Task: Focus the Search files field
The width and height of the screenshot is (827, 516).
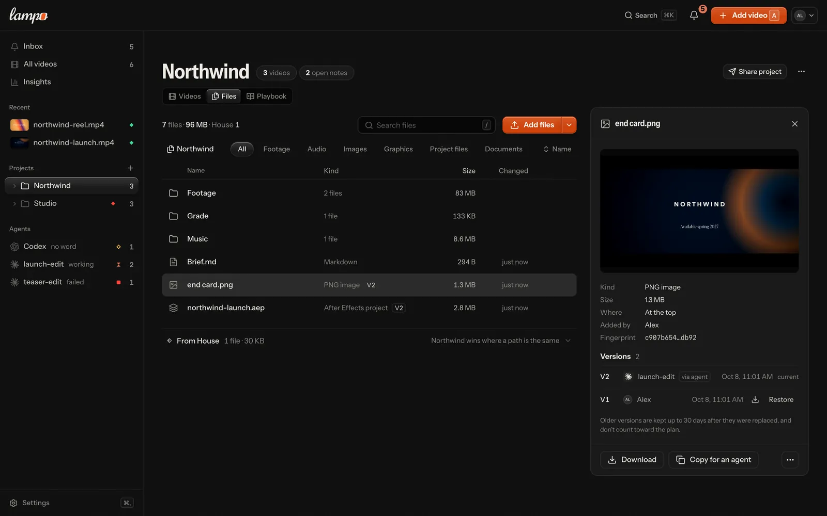Action: (426, 125)
